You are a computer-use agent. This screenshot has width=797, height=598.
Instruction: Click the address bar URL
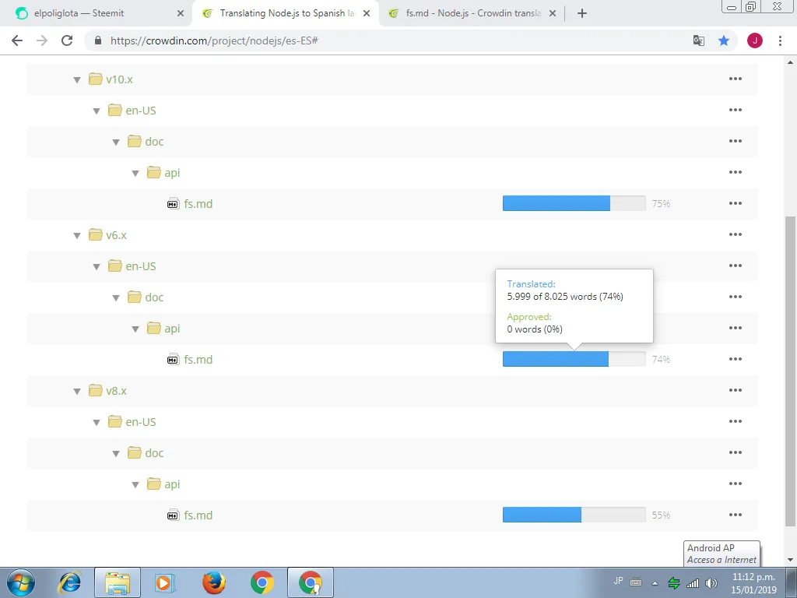[x=214, y=40]
